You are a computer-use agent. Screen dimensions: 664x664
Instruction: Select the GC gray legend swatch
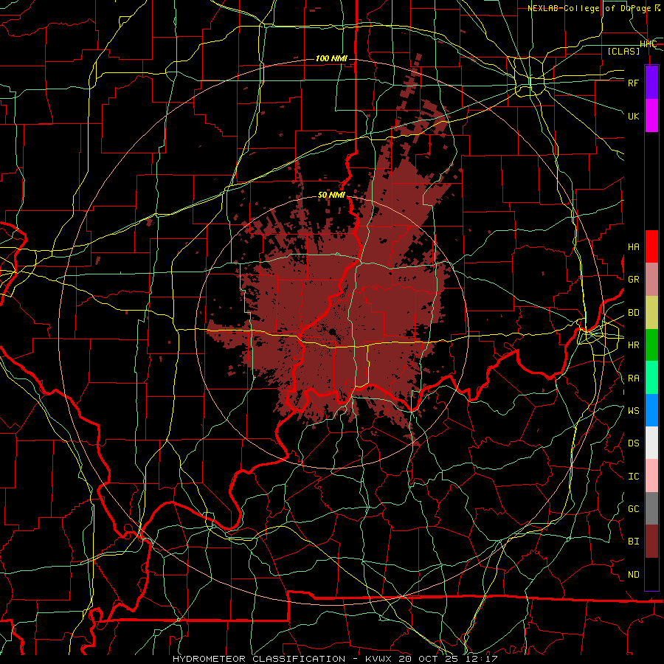click(651, 508)
